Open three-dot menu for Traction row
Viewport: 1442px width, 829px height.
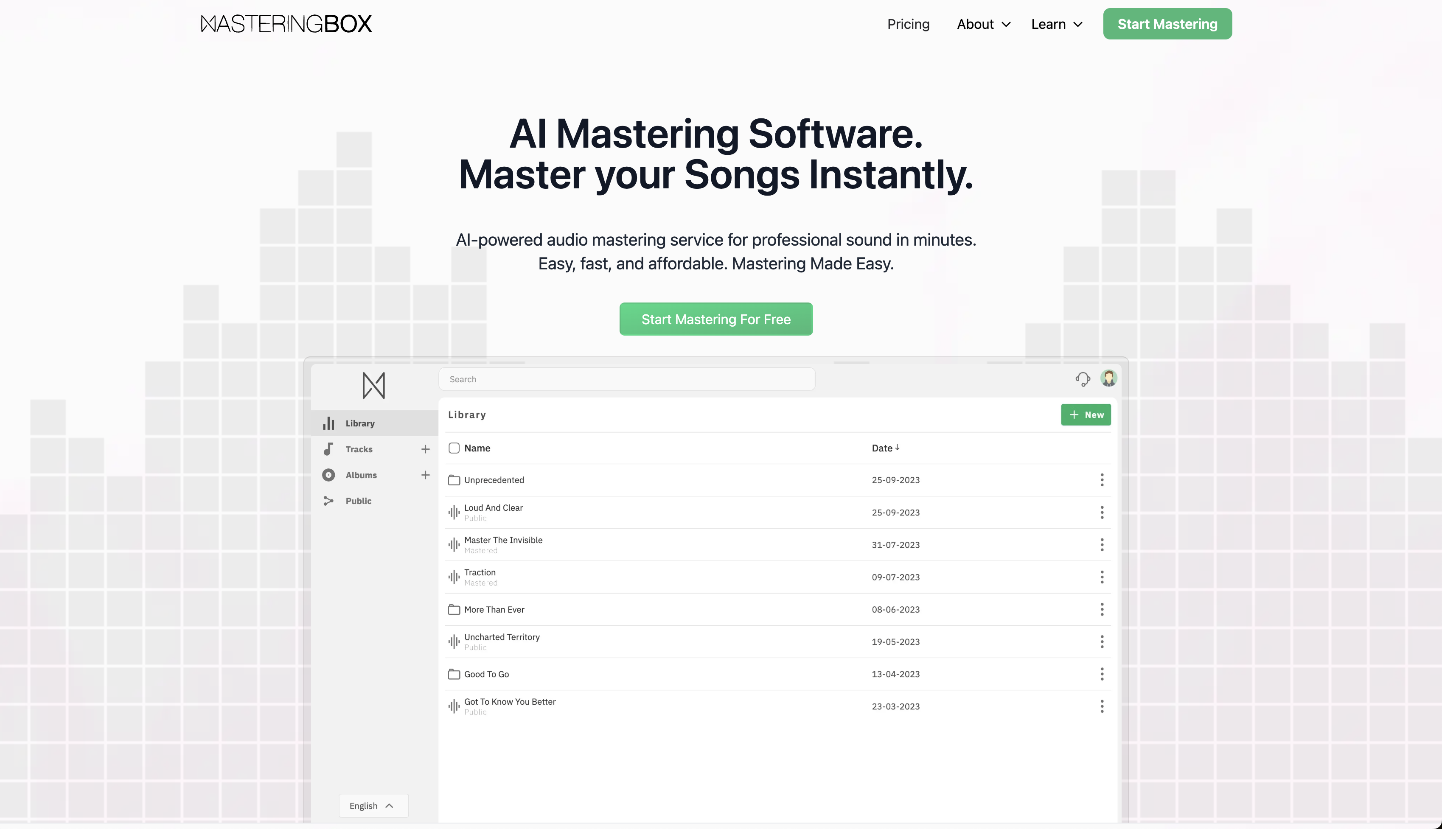pos(1102,577)
